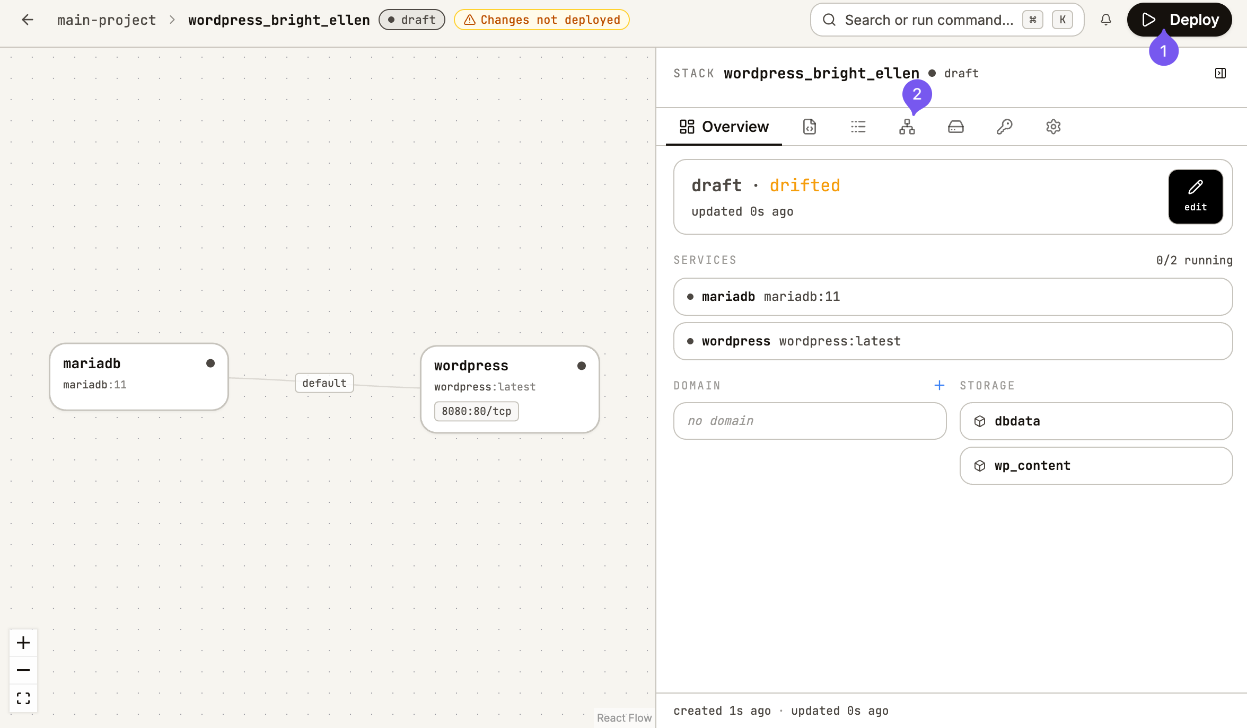Click the React Flow attribution link

(x=624, y=718)
